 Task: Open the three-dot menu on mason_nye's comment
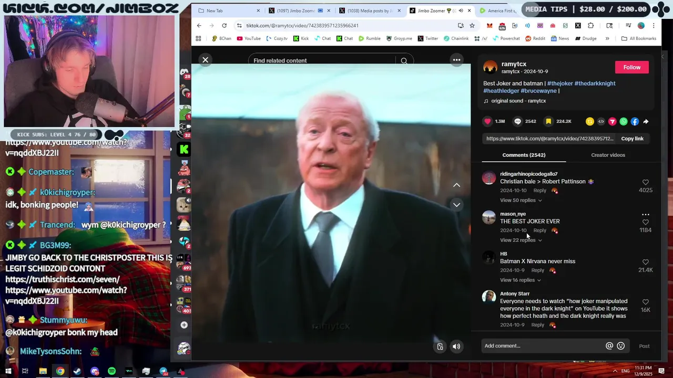pyautogui.click(x=645, y=214)
